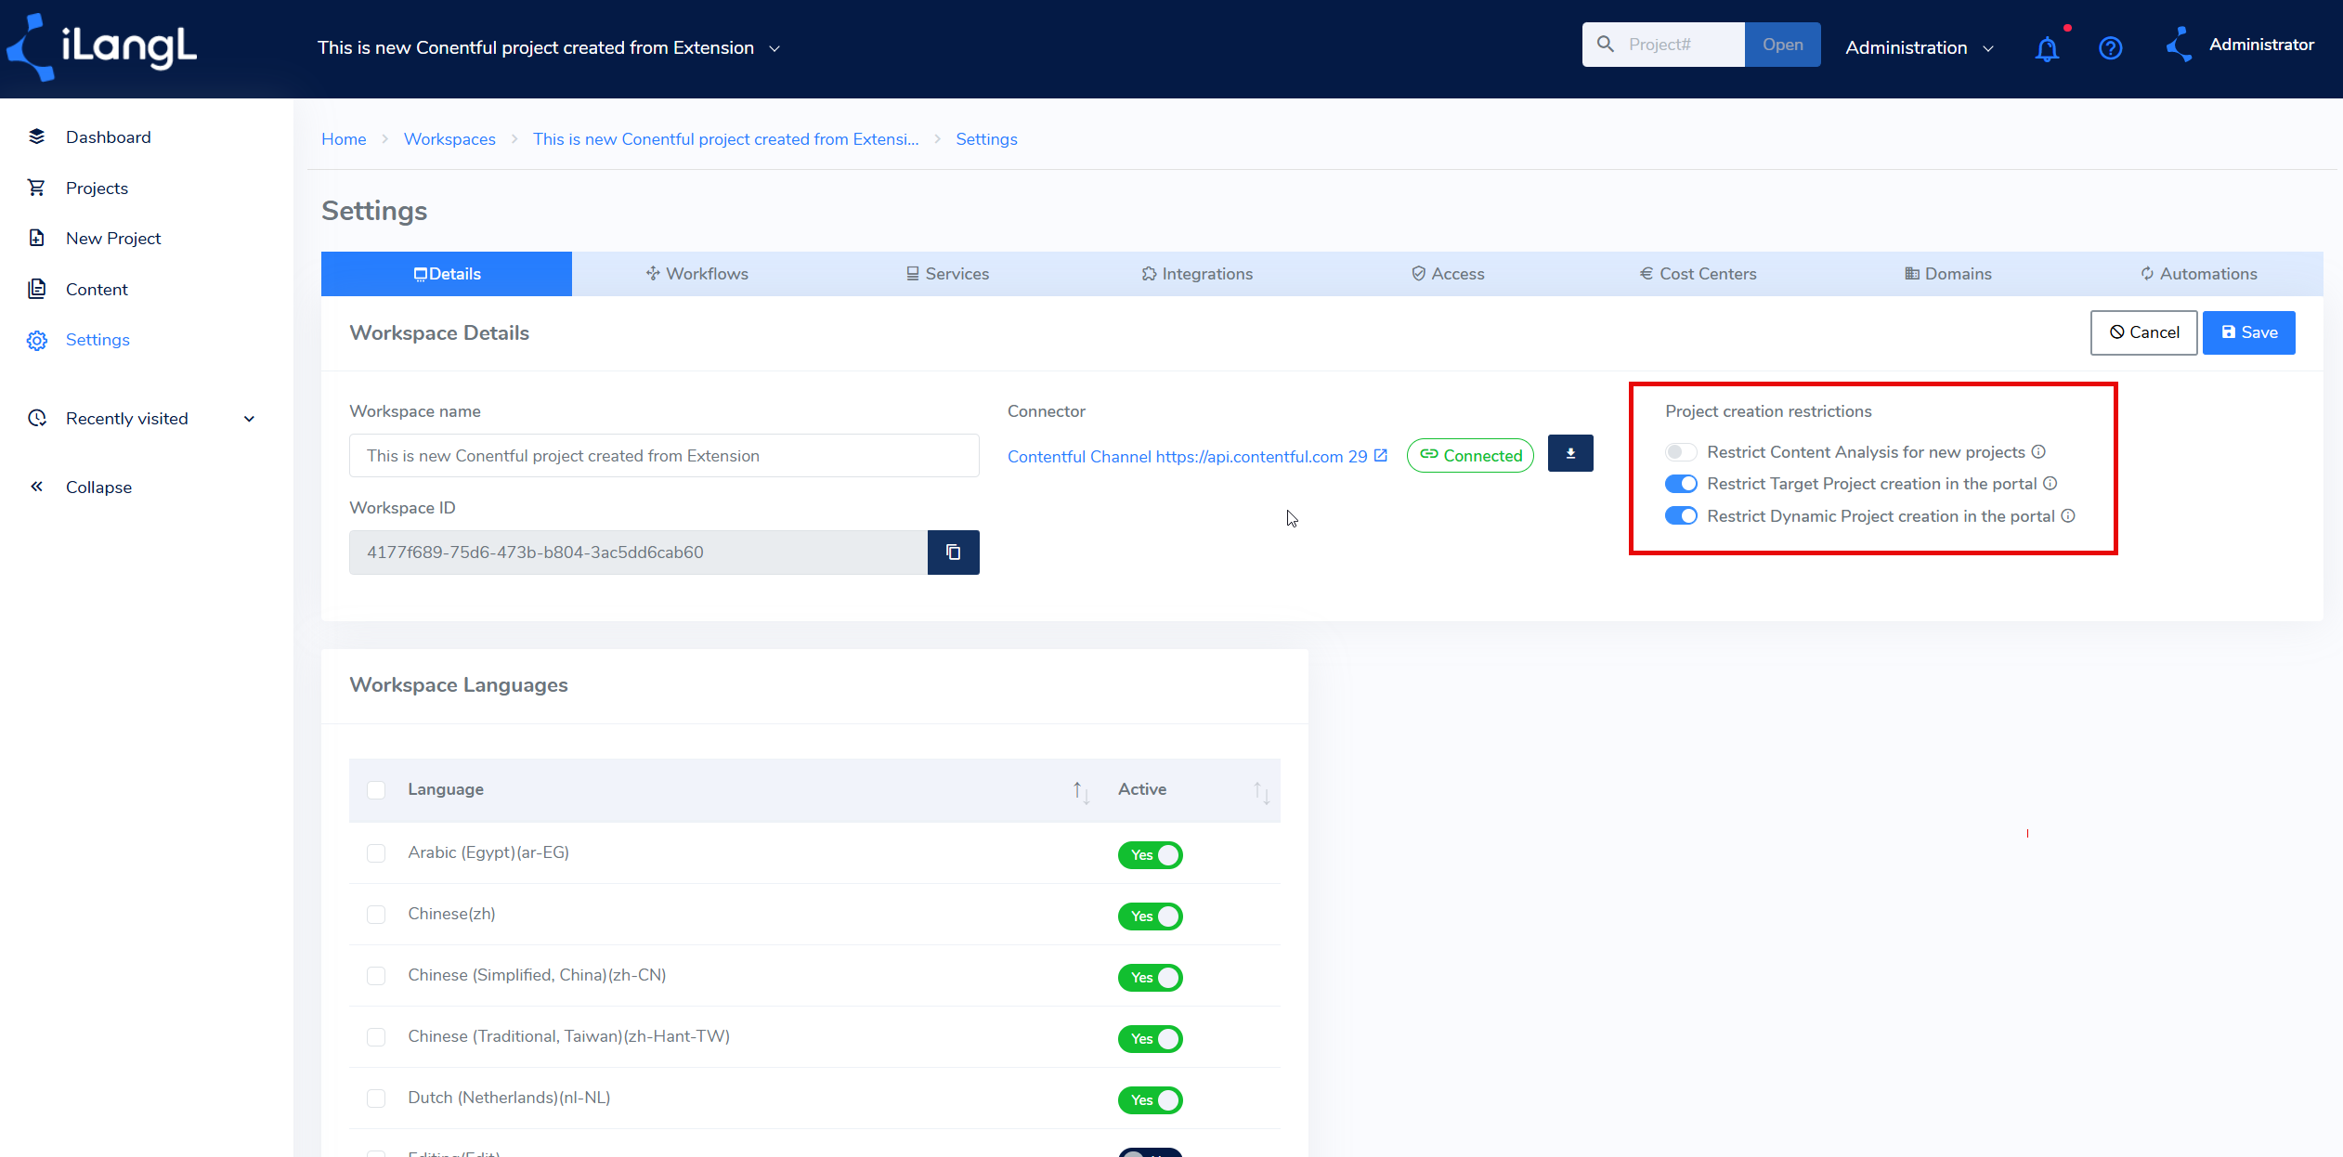Copy the Workspace ID
The image size is (2343, 1157).
(x=953, y=552)
